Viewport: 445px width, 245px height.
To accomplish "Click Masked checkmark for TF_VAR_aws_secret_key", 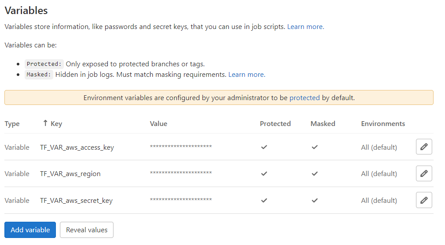I will click(x=314, y=200).
